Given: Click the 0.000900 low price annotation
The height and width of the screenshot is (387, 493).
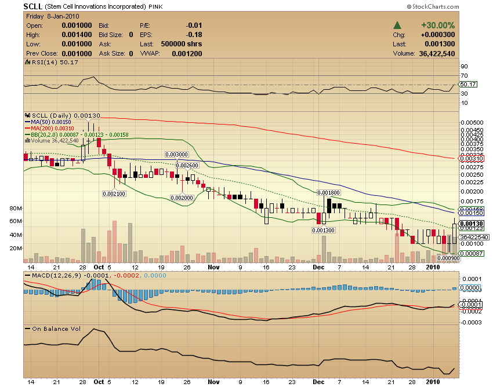Looking at the screenshot, I should pyautogui.click(x=449, y=258).
